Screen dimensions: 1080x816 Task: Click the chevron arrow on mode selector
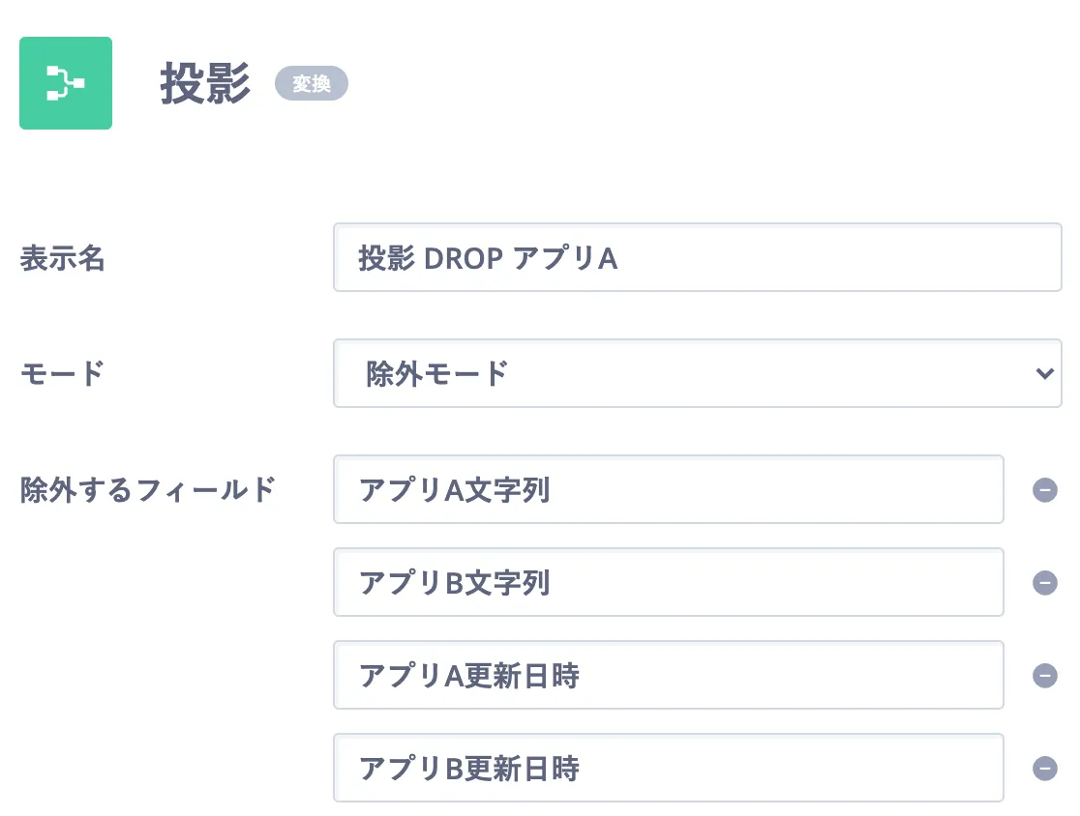[1044, 373]
